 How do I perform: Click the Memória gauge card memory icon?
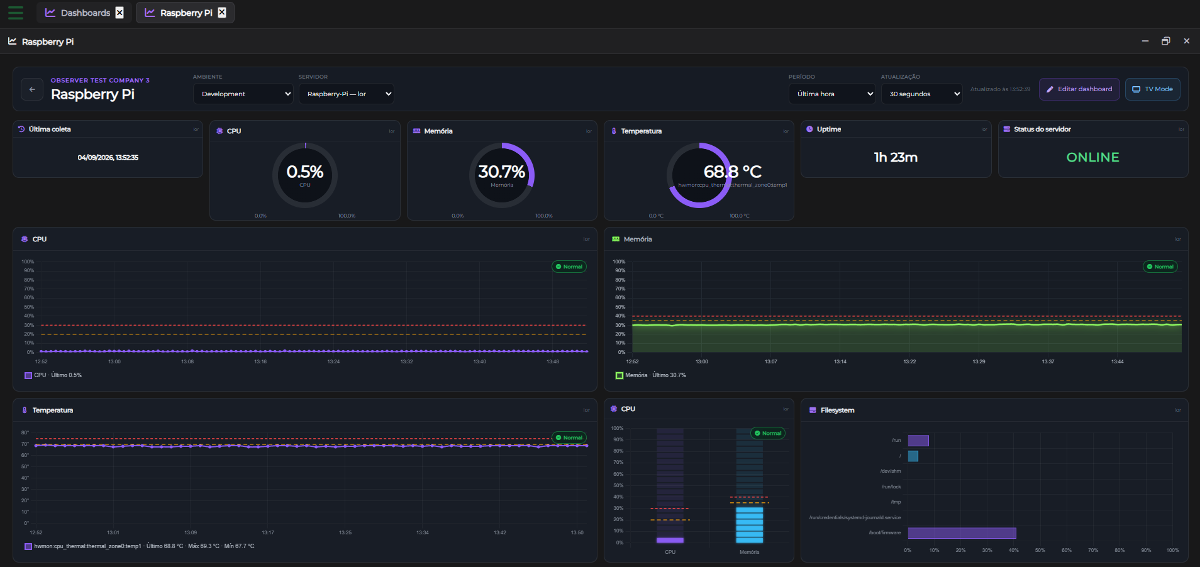click(x=416, y=131)
